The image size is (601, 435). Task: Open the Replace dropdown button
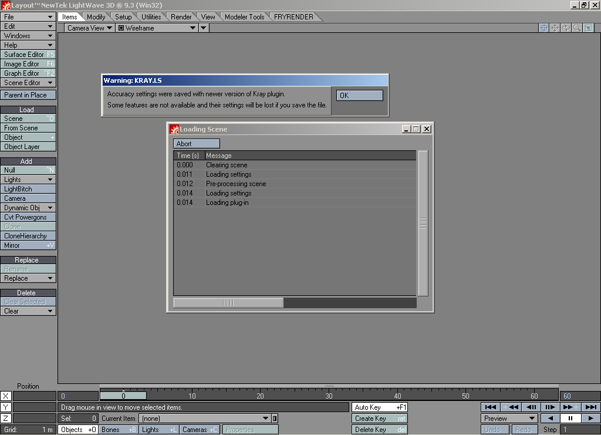click(x=28, y=278)
